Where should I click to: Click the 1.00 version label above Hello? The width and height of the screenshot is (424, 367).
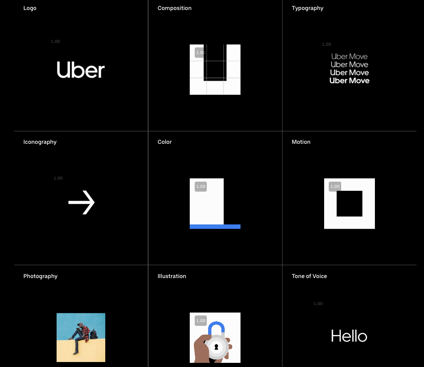point(318,303)
